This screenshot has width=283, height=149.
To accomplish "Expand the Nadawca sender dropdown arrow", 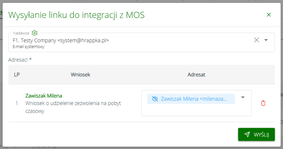I will (x=266, y=40).
